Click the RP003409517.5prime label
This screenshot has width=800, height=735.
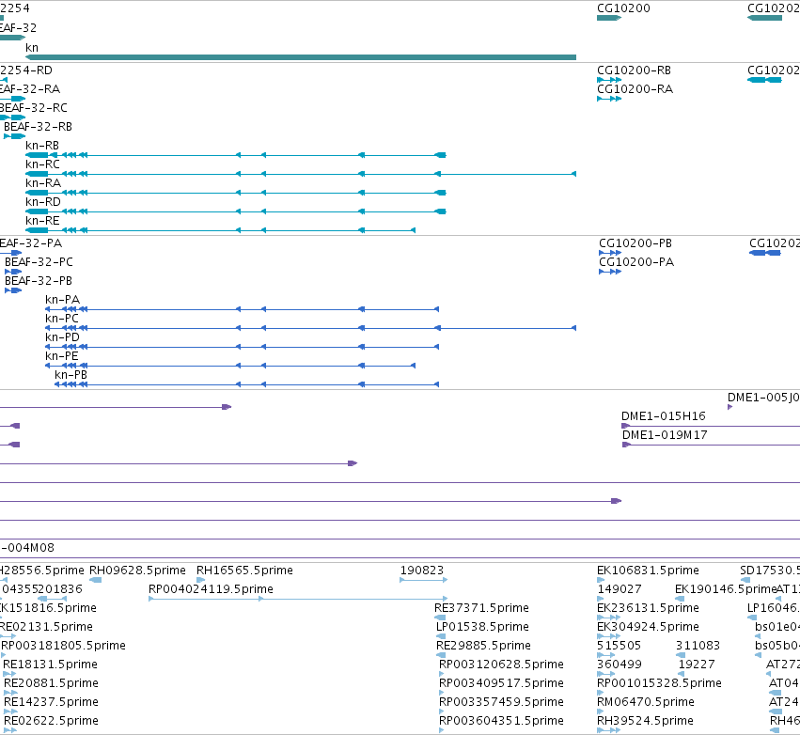click(x=501, y=683)
